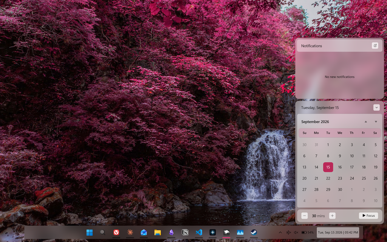387x242 pixels.
Task: Select October 1 in the calendar
Action: [352, 190]
